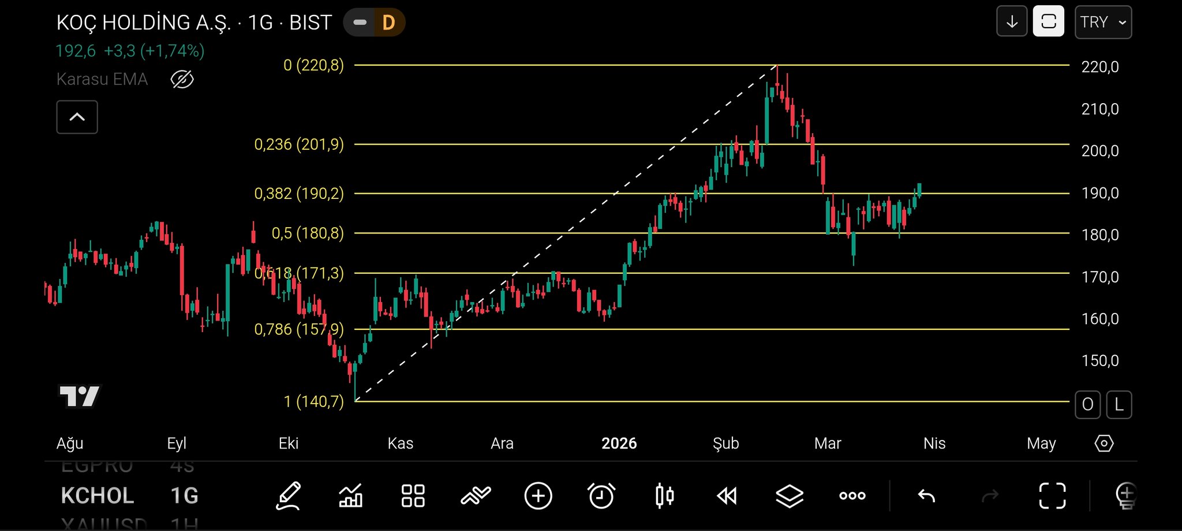Click the Mar month on time axis
Image resolution: width=1182 pixels, height=531 pixels.
pyautogui.click(x=828, y=443)
